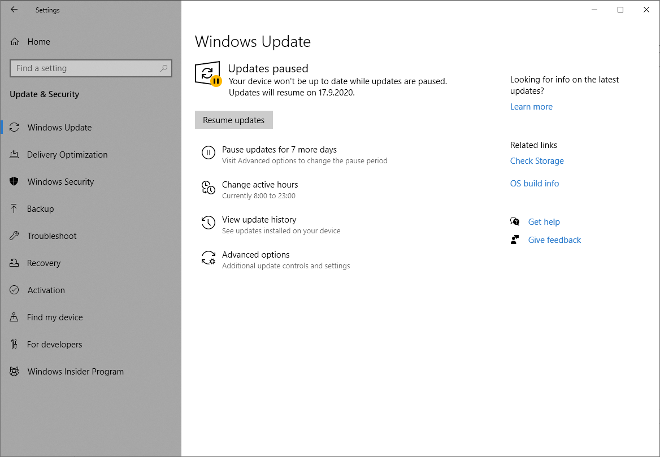This screenshot has height=457, width=660.
Task: Click the 'Related links' label
Action: click(x=533, y=145)
